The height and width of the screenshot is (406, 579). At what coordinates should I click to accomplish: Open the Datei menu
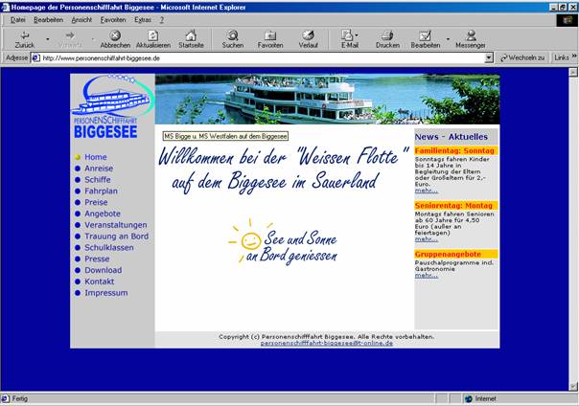[17, 20]
